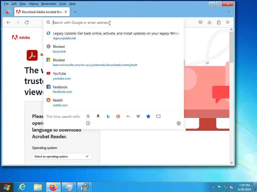Viewport: 257px width, 192px height.
Task: Click Firefox taskbar button
Action: coord(53,187)
